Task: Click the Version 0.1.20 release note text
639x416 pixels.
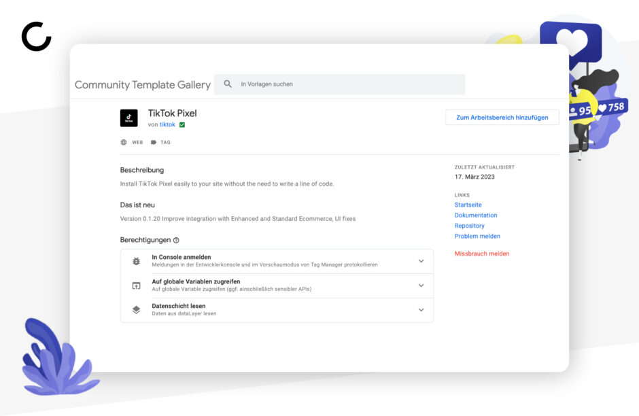Action: coord(238,219)
